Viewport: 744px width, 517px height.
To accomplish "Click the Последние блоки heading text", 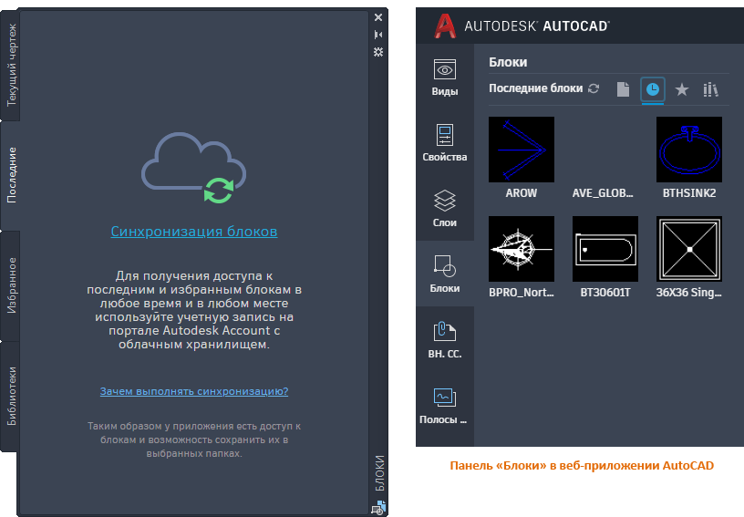I will point(536,88).
